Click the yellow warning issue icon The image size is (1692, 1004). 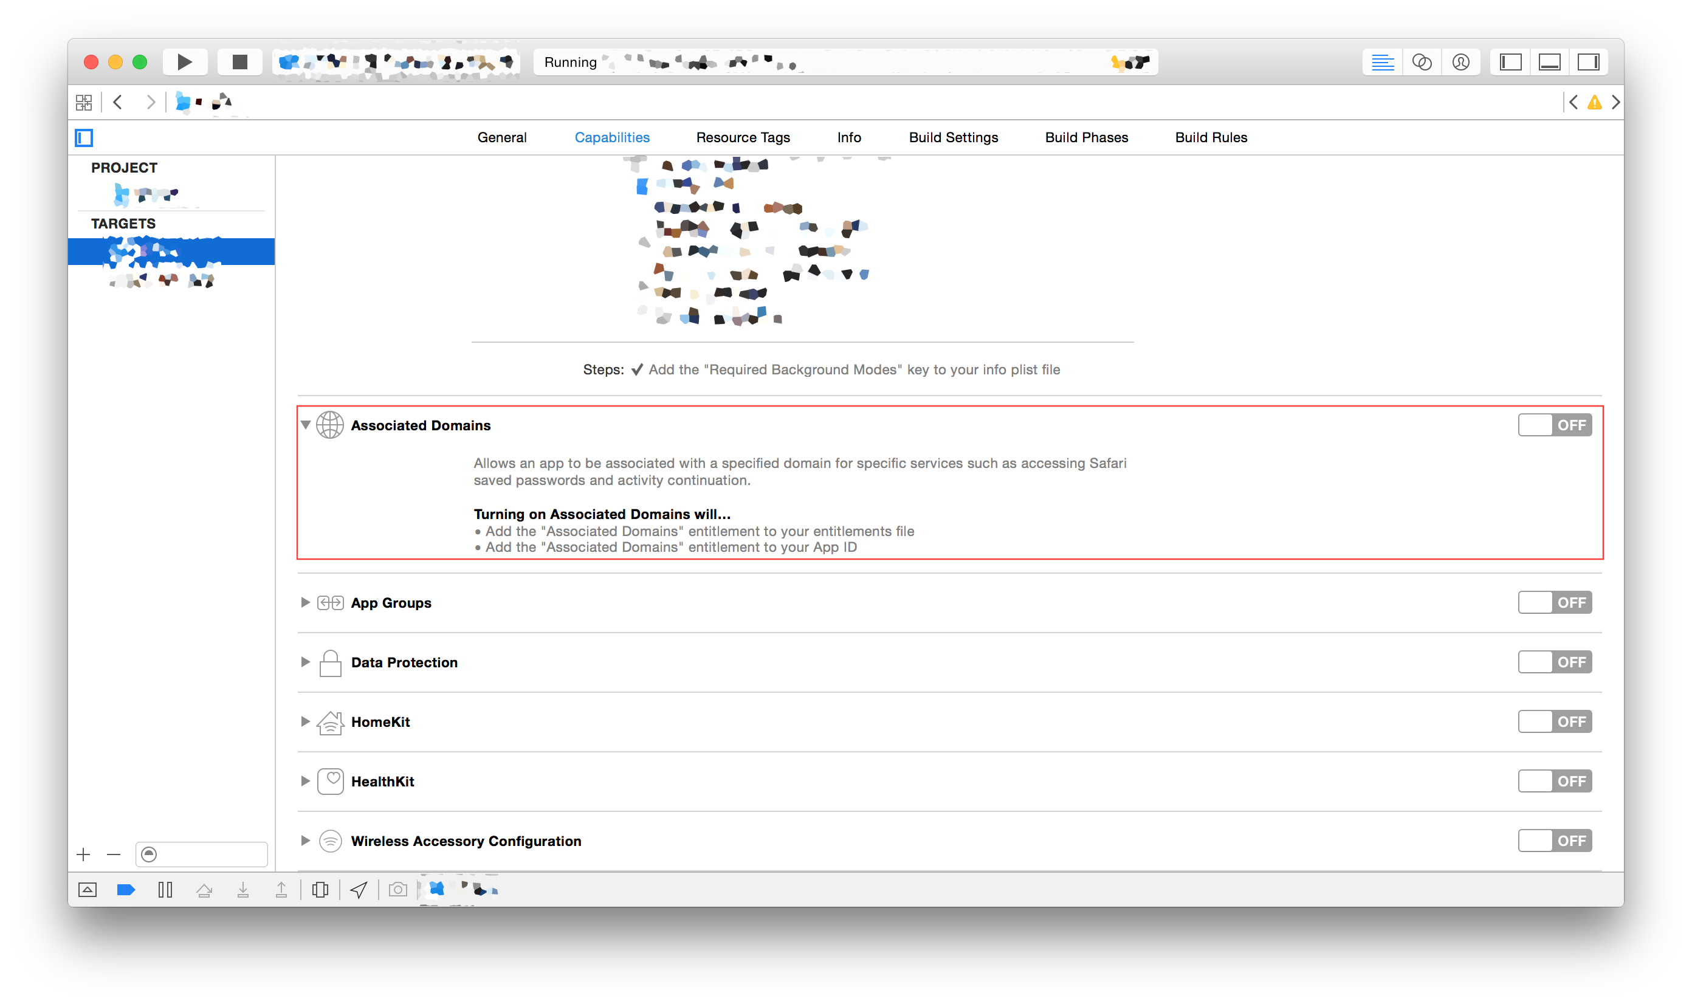pos(1594,102)
